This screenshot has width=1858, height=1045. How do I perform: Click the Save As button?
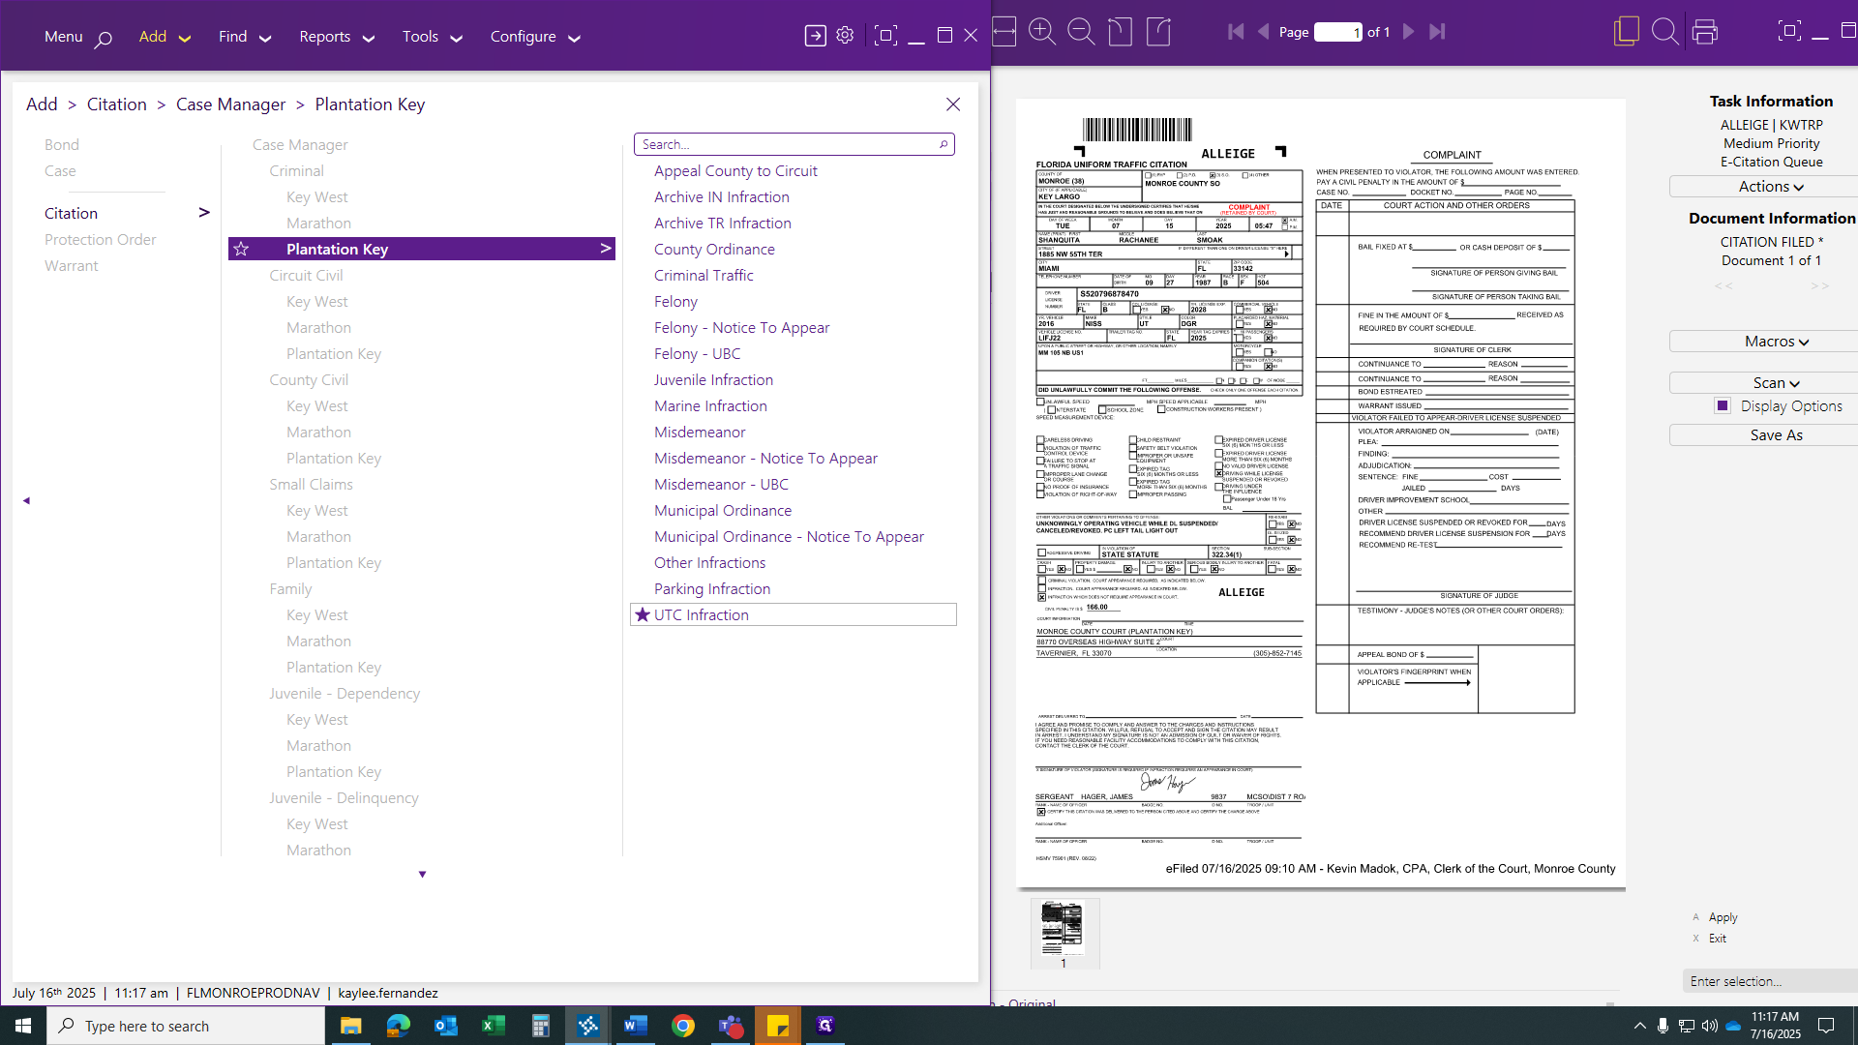click(1776, 435)
